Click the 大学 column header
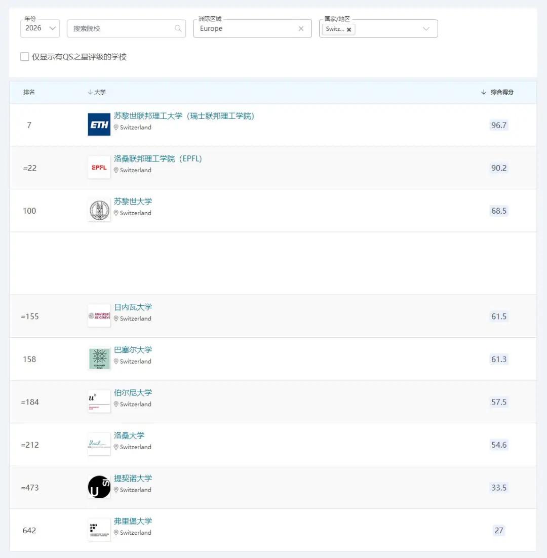 pyautogui.click(x=100, y=92)
